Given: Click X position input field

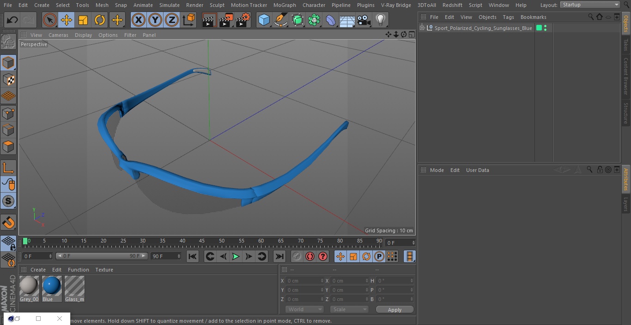Looking at the screenshot, I should (x=305, y=281).
